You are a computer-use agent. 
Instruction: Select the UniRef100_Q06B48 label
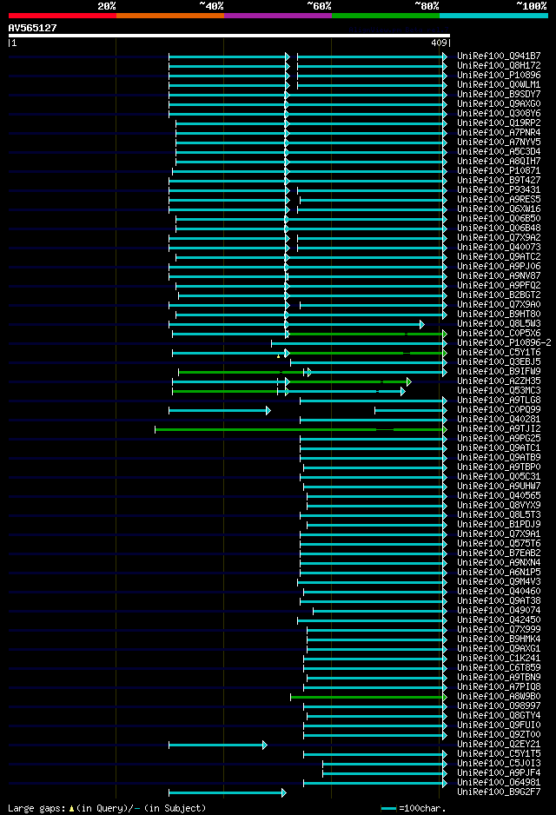tap(499, 229)
